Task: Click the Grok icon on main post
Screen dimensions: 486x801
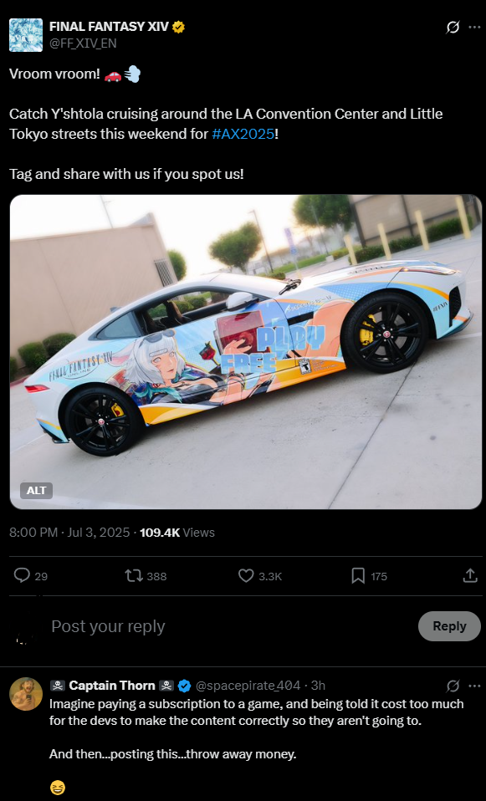Action: click(453, 27)
